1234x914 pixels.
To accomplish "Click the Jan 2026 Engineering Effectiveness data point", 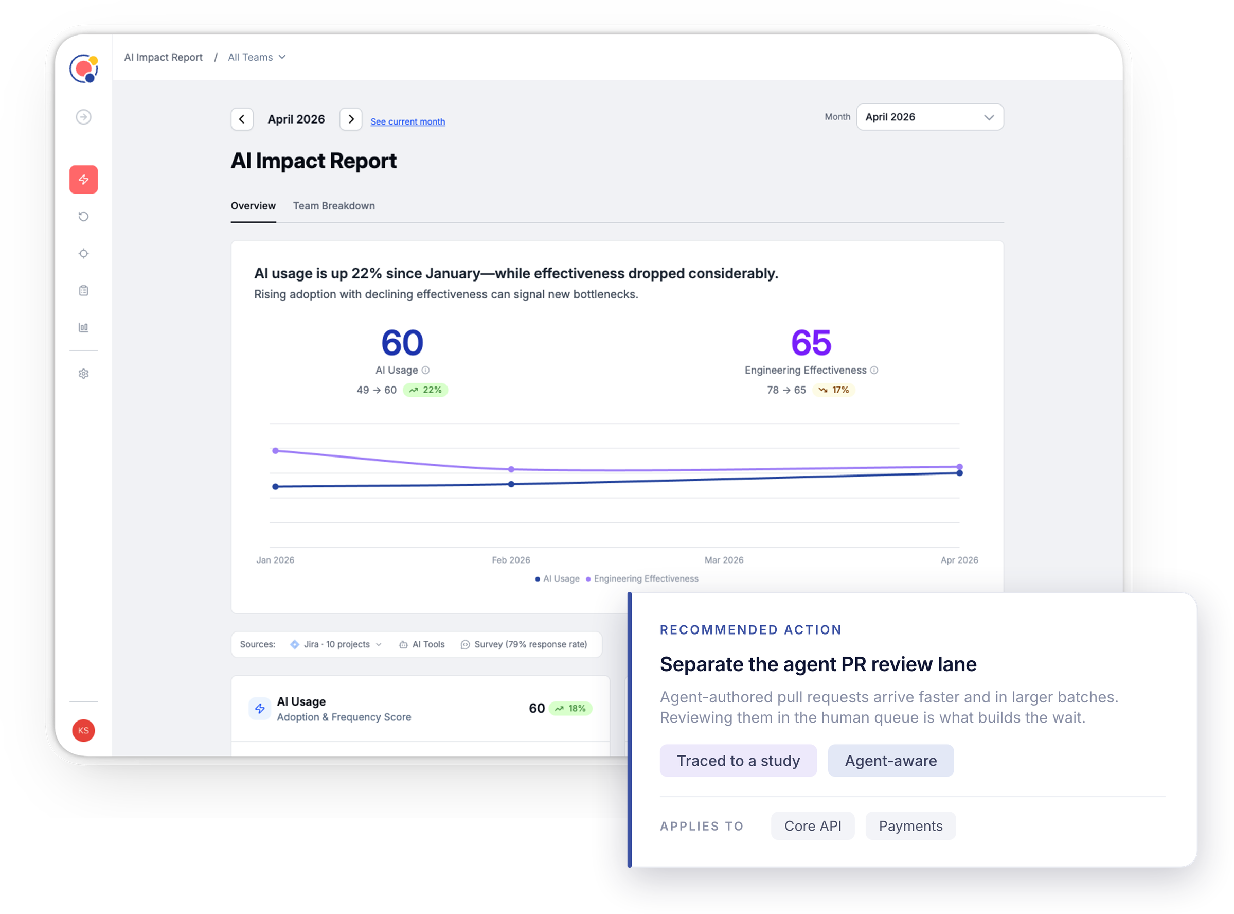I will pos(275,451).
